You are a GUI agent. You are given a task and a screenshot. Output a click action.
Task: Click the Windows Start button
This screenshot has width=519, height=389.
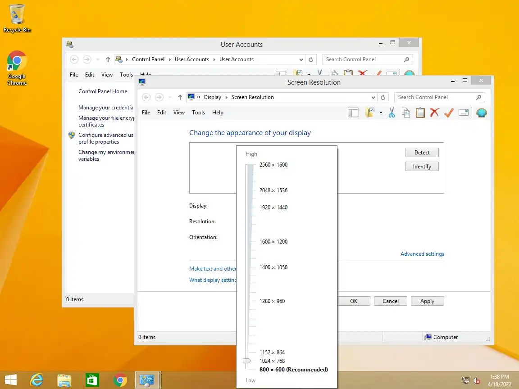[x=11, y=380]
